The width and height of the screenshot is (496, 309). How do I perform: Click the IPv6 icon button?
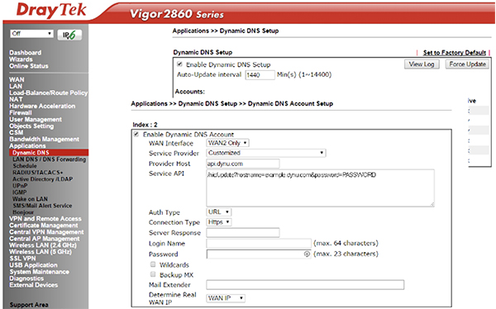pos(69,35)
